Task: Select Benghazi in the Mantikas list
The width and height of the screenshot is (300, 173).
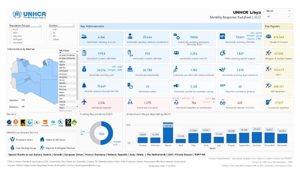Action: click(x=63, y=77)
